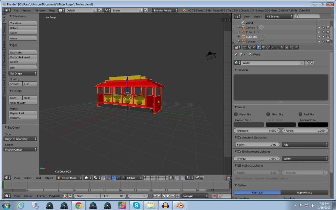This screenshot has width=336, height=210.
Task: Open the Window menu
Action: [40, 10]
